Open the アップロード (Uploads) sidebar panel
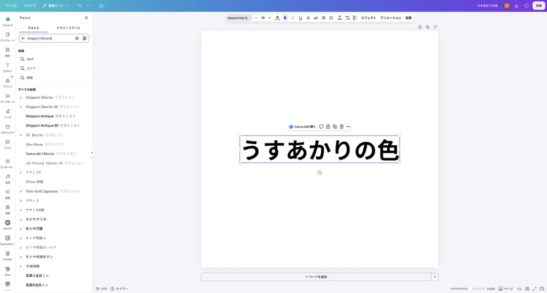The width and height of the screenshot is (547, 293). [x=7, y=98]
